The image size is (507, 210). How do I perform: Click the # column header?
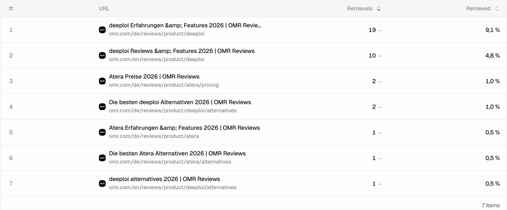coord(11,9)
